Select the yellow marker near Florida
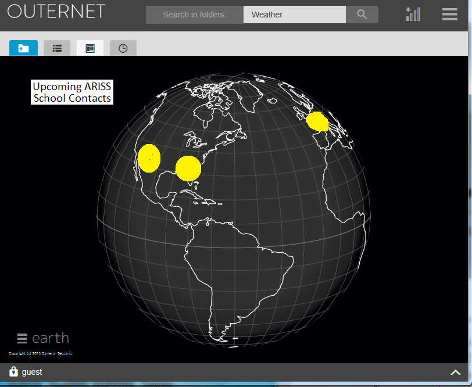The image size is (472, 387). pos(188,168)
